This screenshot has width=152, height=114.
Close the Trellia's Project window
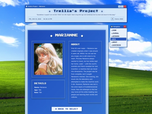[125, 6]
